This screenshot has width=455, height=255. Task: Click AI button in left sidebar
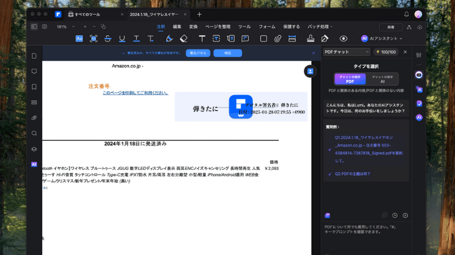[34, 164]
